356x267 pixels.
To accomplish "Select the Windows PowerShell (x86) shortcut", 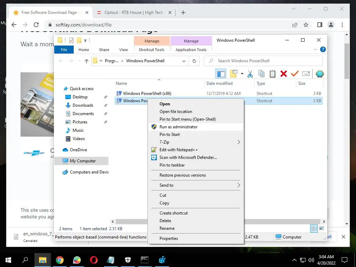I will 147,93.
